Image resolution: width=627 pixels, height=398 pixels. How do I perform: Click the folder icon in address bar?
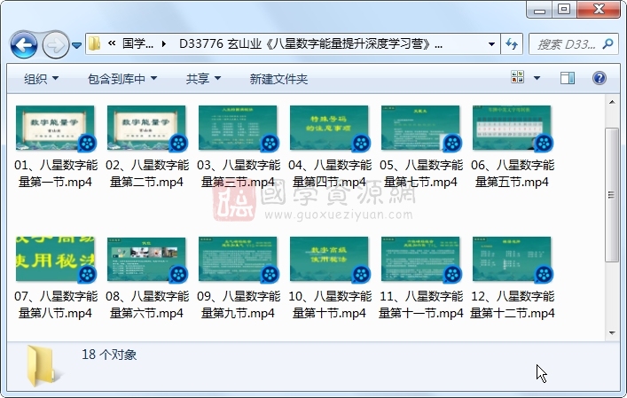click(94, 43)
